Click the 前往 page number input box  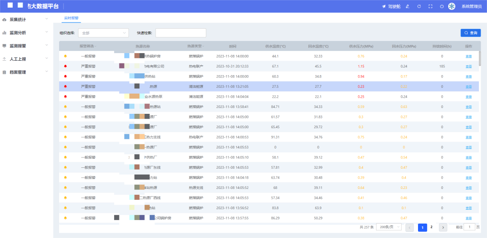pos(469,227)
